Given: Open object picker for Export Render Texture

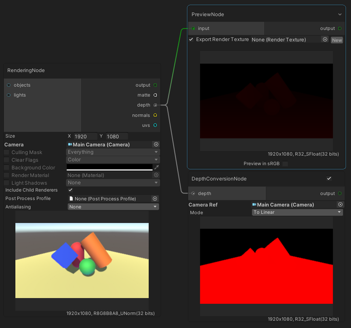Looking at the screenshot, I should coord(324,39).
